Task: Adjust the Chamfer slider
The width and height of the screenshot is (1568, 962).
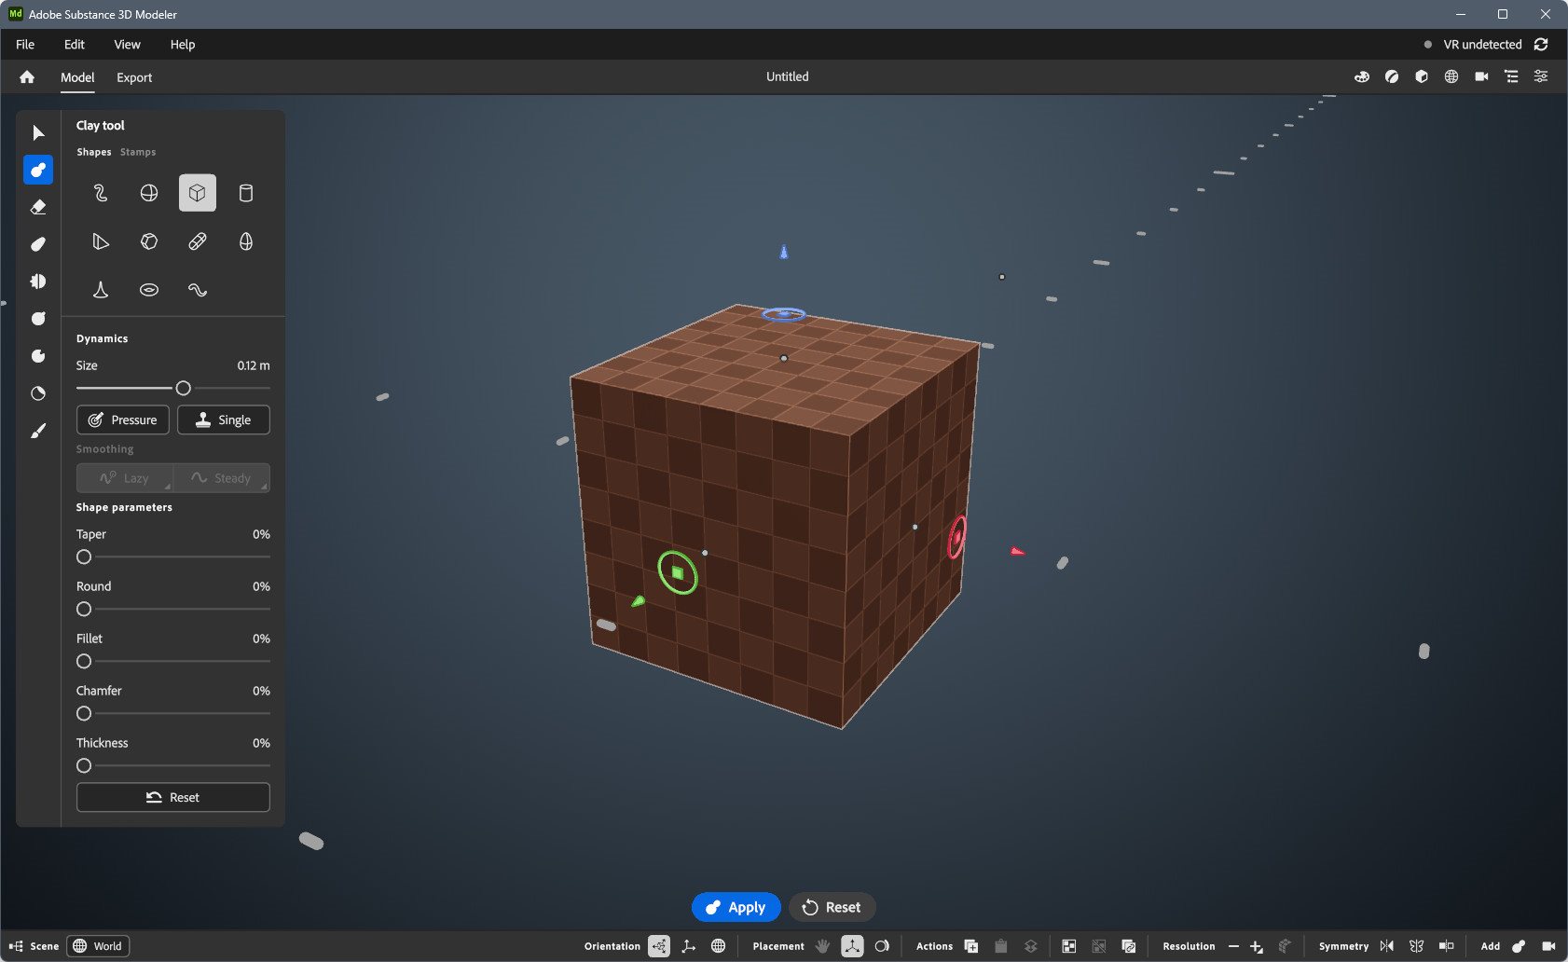Action: [173, 713]
